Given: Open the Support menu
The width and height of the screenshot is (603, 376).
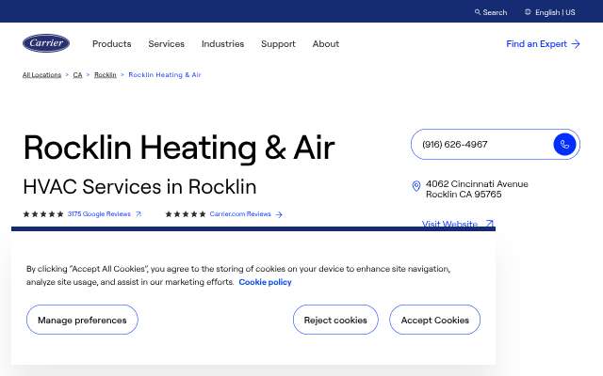Looking at the screenshot, I should (279, 44).
